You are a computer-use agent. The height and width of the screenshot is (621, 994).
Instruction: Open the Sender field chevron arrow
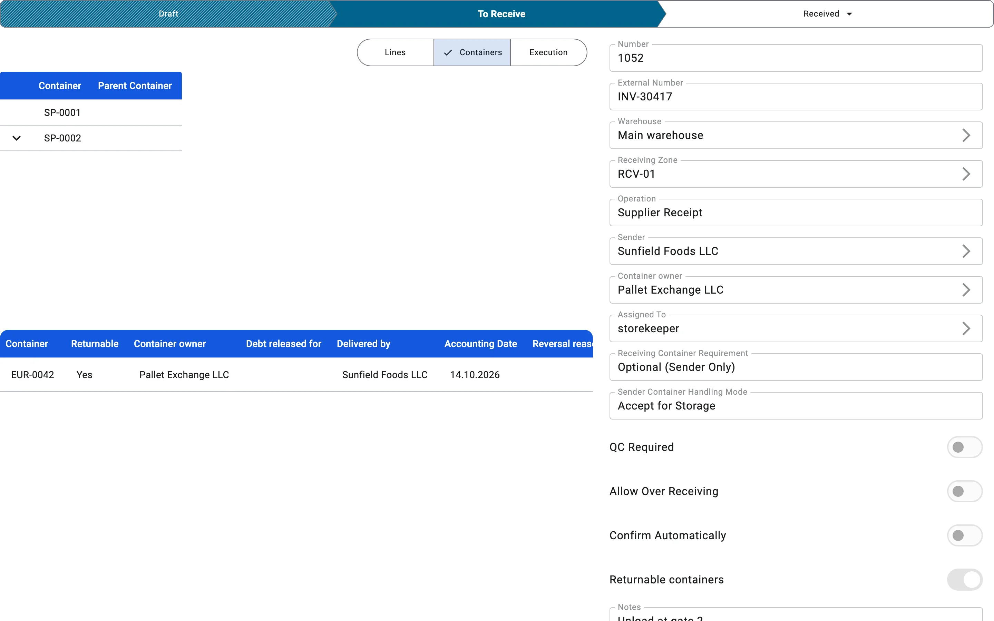click(x=966, y=251)
